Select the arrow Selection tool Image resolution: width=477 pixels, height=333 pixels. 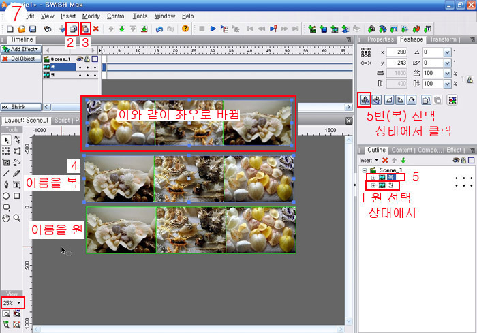(6, 140)
